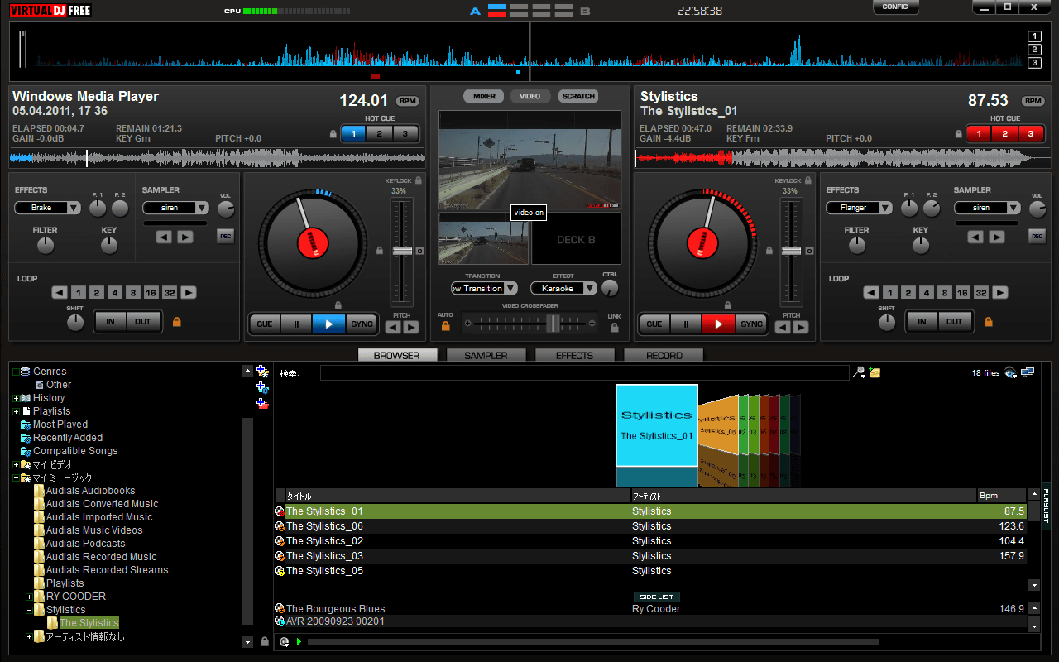Expand the History tree node

pyautogui.click(x=16, y=398)
